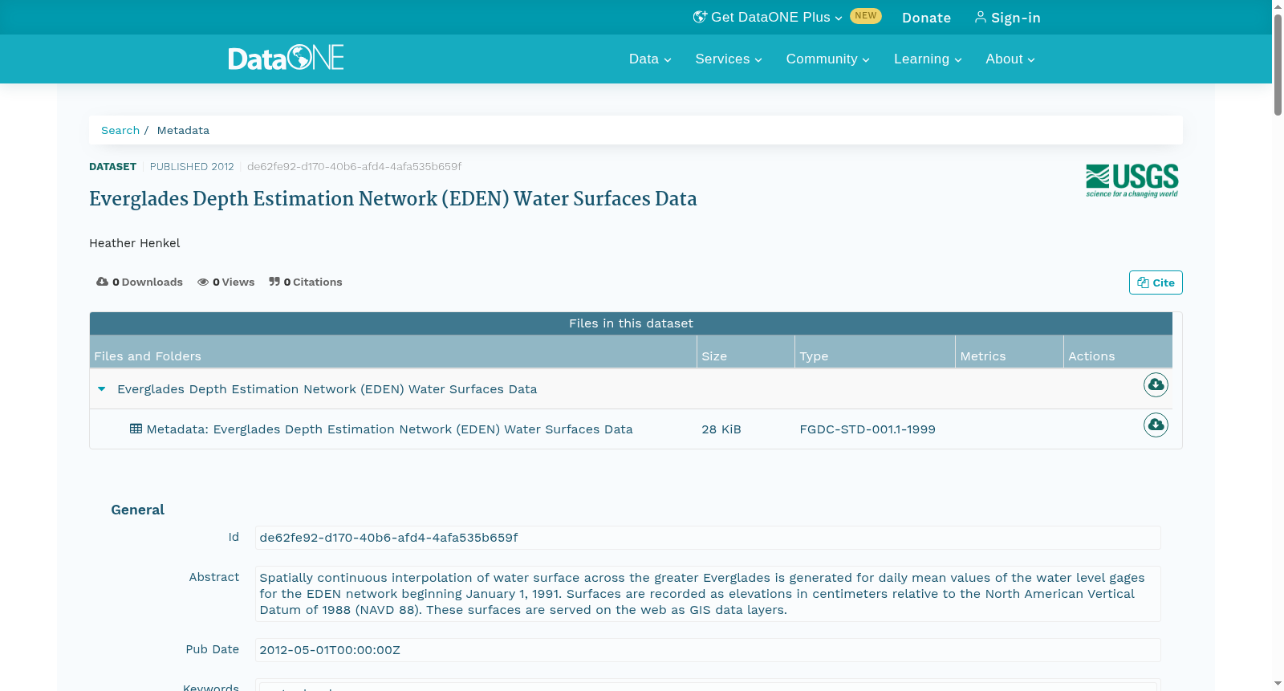Click the FGDC-STD-001.1-1999 type value

[868, 429]
